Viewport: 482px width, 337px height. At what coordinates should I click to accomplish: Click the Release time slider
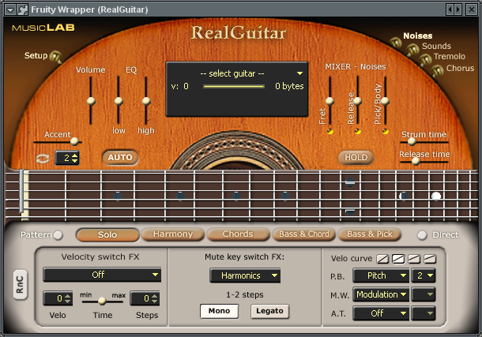tap(416, 161)
